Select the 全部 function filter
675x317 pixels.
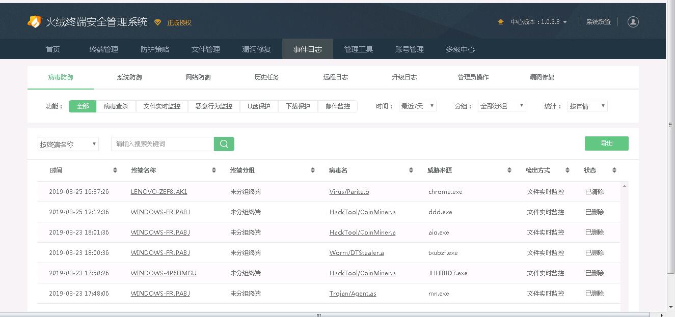tap(83, 106)
